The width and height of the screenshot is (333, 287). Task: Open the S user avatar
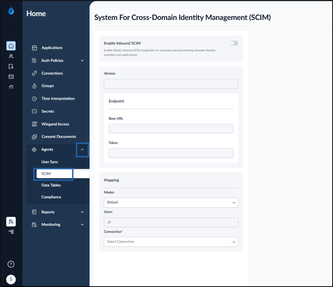[x=11, y=279]
